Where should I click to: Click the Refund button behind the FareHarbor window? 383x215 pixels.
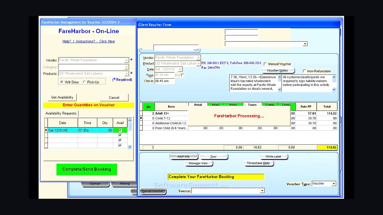coord(125,184)
